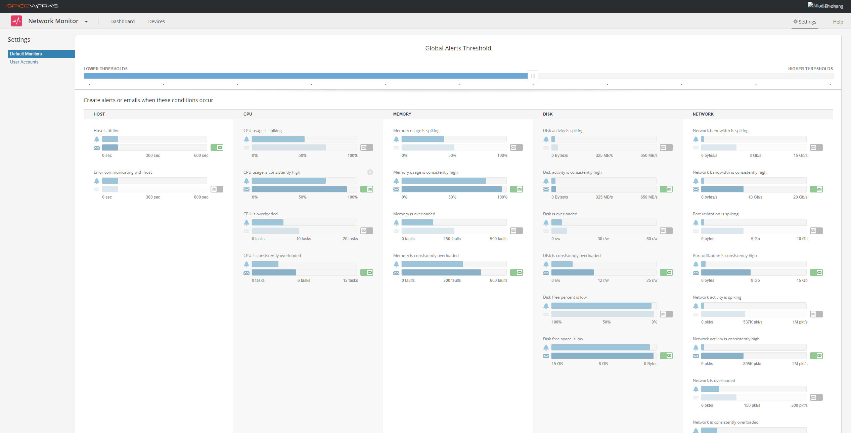Open the user account menu at top right
This screenshot has height=433, width=851.
click(x=825, y=6)
